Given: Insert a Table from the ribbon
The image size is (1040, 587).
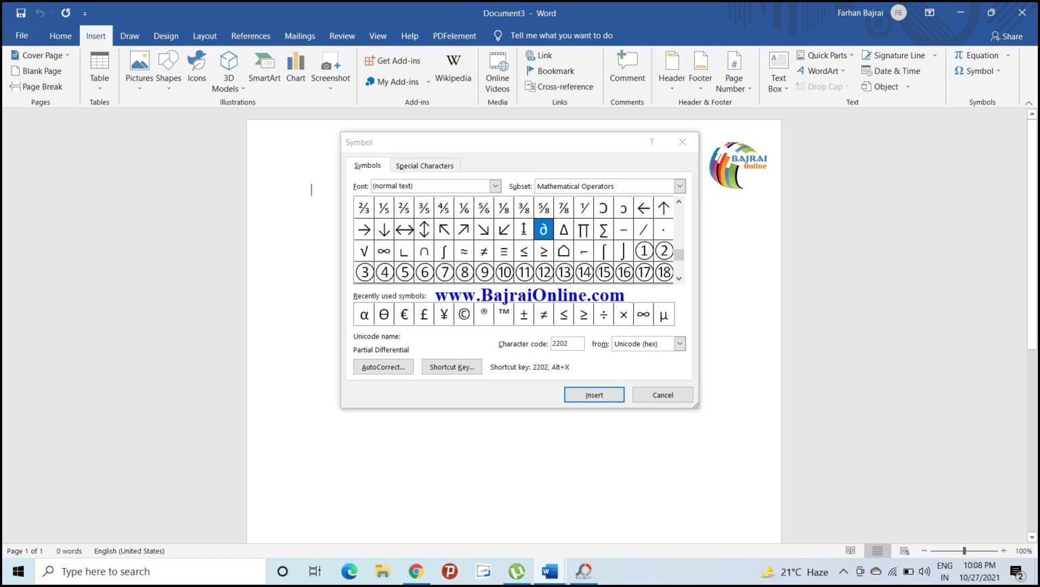Looking at the screenshot, I should point(99,70).
